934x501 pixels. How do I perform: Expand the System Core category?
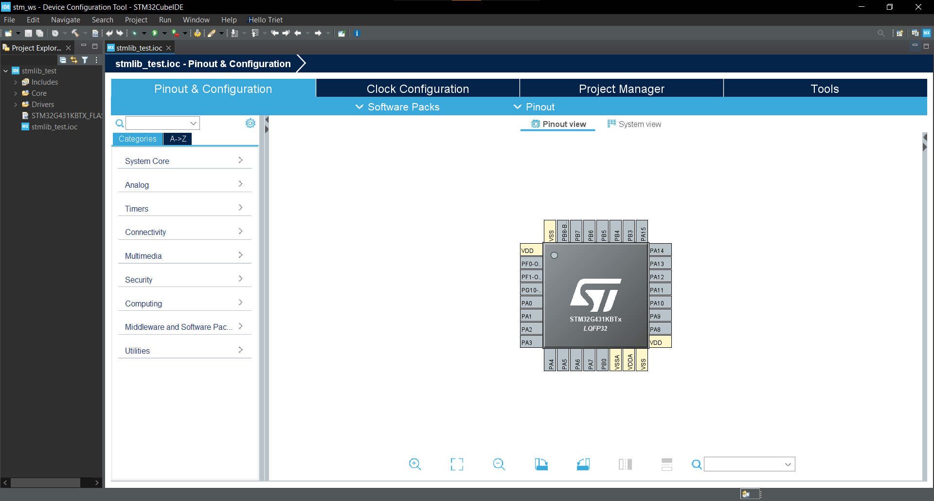click(184, 161)
